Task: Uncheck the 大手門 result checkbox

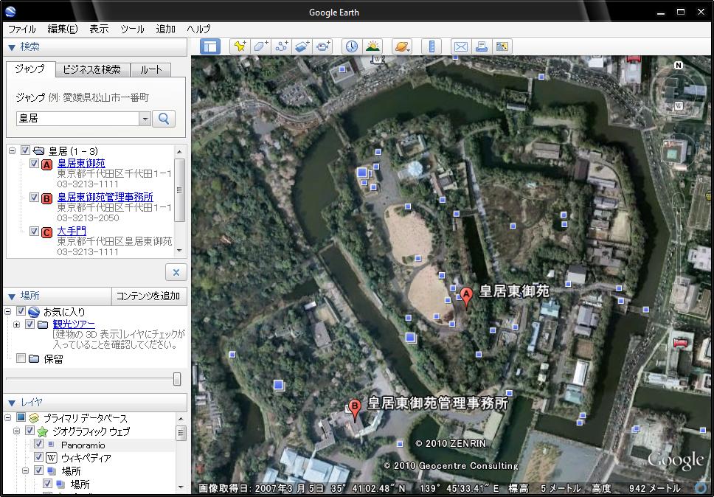Action: click(34, 231)
